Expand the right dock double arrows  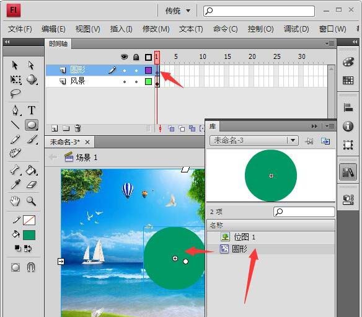click(x=355, y=42)
